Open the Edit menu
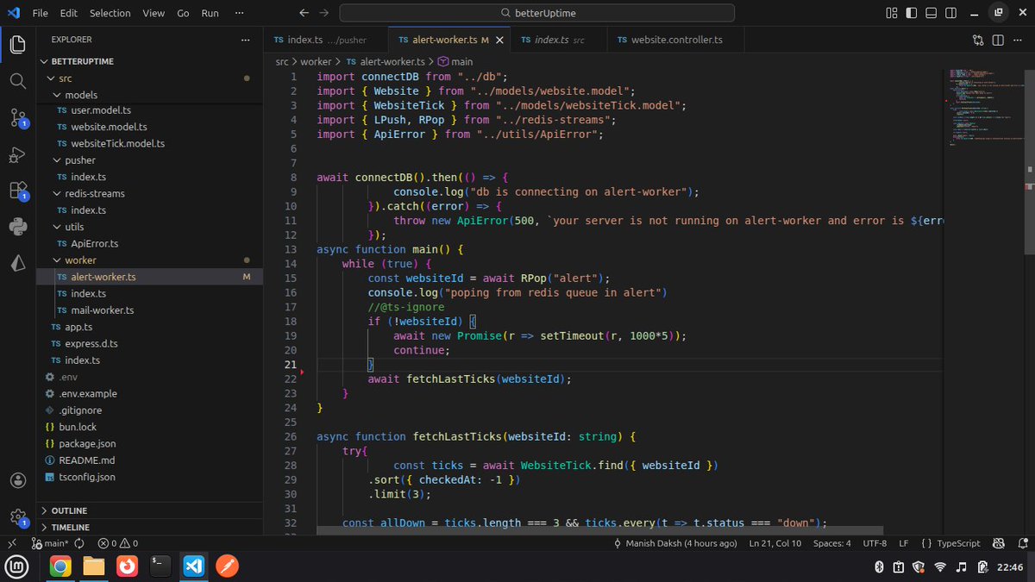The image size is (1035, 582). tap(69, 13)
